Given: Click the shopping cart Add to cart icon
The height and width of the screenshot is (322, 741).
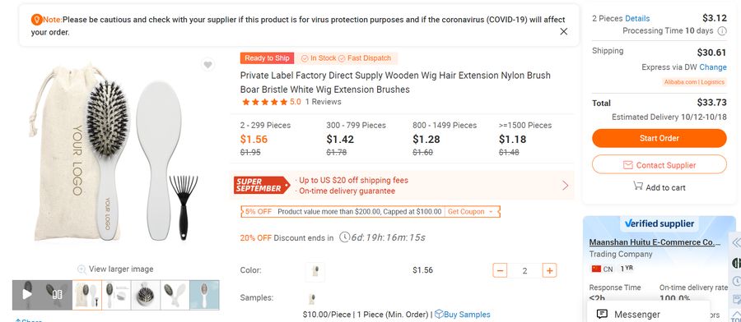Looking at the screenshot, I should [638, 186].
